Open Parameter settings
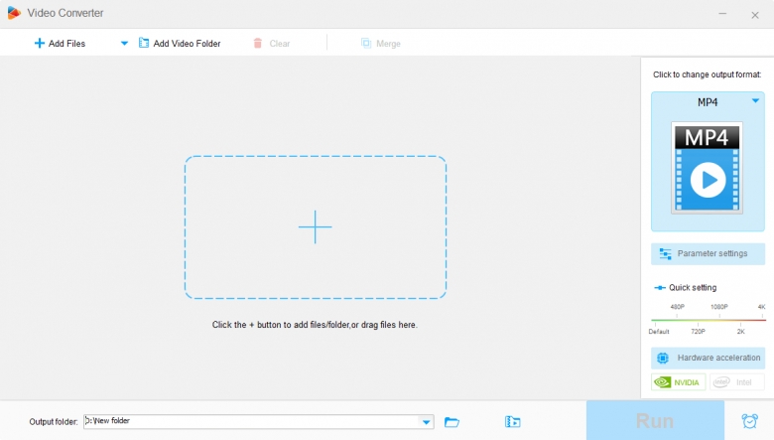774x440 pixels. click(708, 253)
